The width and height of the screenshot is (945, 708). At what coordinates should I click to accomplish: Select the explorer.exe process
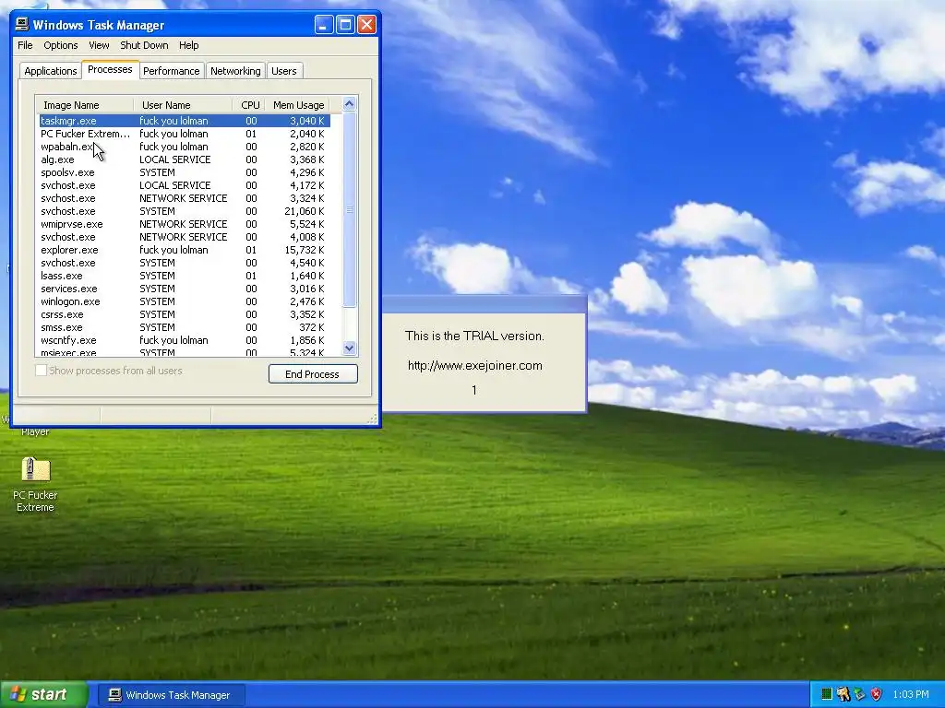(x=185, y=250)
